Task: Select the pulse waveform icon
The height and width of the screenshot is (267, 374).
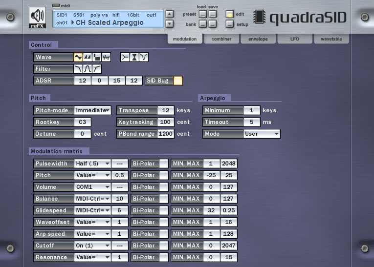Action: pos(97,57)
